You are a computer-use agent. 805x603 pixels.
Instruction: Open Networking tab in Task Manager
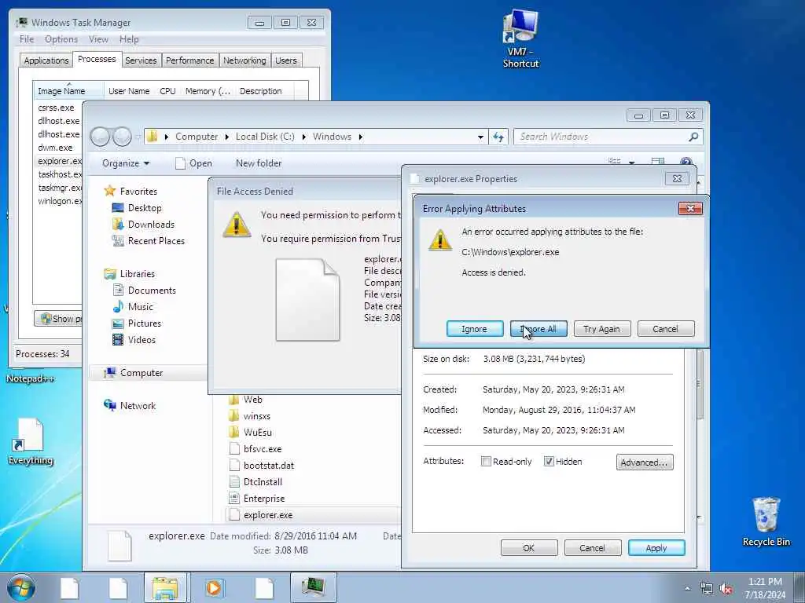pyautogui.click(x=244, y=60)
